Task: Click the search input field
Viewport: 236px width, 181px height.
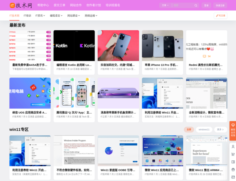Action: [183, 5]
